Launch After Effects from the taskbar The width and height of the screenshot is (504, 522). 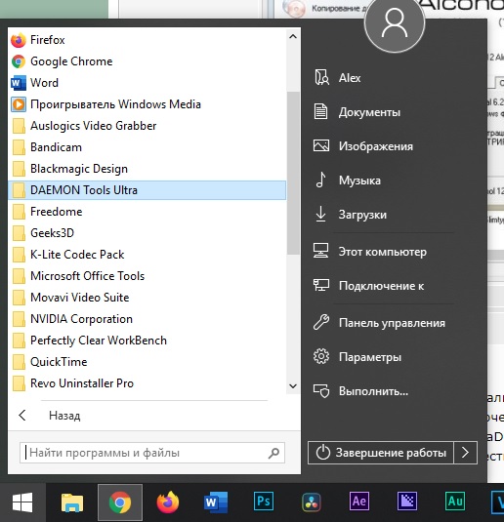359,502
